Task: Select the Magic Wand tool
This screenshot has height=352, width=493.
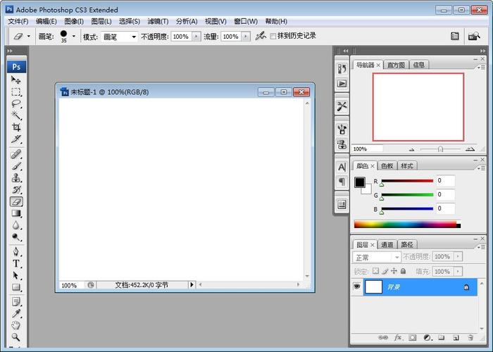Action: point(16,115)
